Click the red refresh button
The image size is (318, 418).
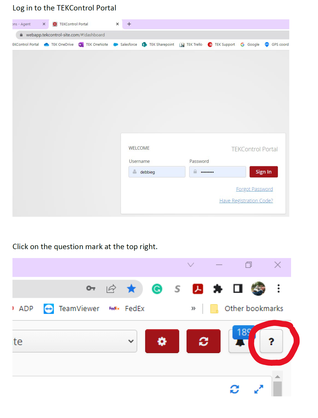203,341
